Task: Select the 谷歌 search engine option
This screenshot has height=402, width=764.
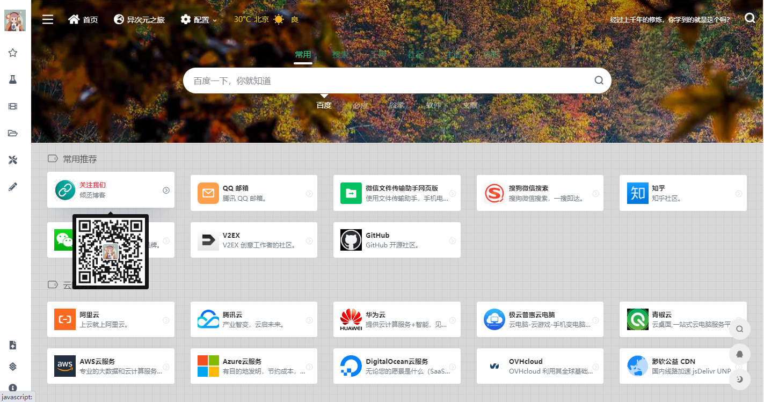Action: (397, 105)
